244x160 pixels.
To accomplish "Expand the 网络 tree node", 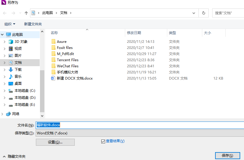I will pyautogui.click(x=2, y=114).
